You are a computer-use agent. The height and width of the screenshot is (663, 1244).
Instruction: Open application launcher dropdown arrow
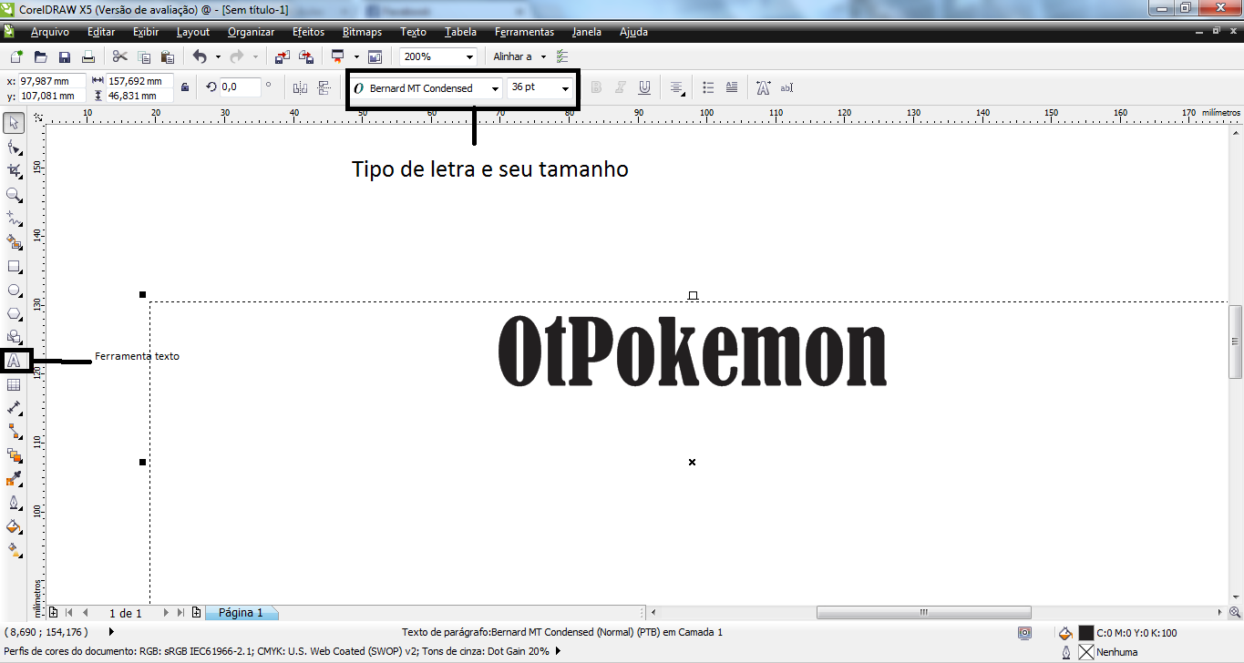356,56
